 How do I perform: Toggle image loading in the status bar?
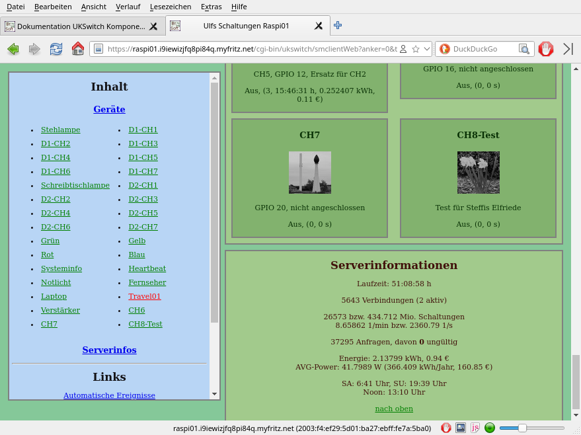(460, 428)
